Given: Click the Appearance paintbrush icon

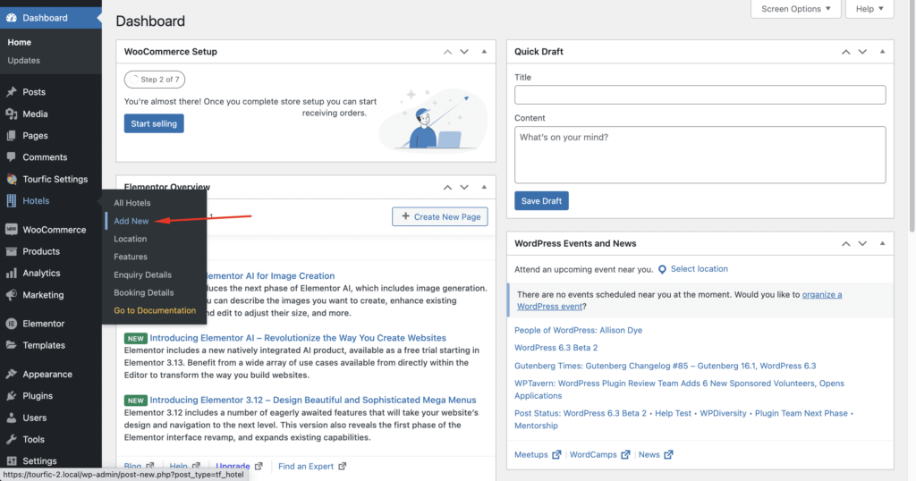Looking at the screenshot, I should coord(11,375).
